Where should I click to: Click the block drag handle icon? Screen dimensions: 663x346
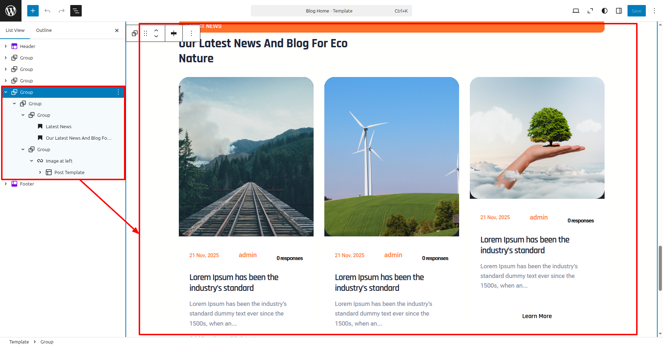click(x=146, y=33)
